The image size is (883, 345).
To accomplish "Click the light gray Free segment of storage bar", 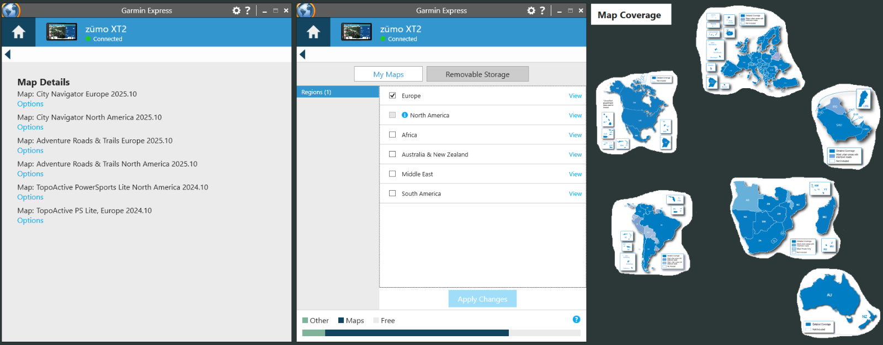I will 545,333.
